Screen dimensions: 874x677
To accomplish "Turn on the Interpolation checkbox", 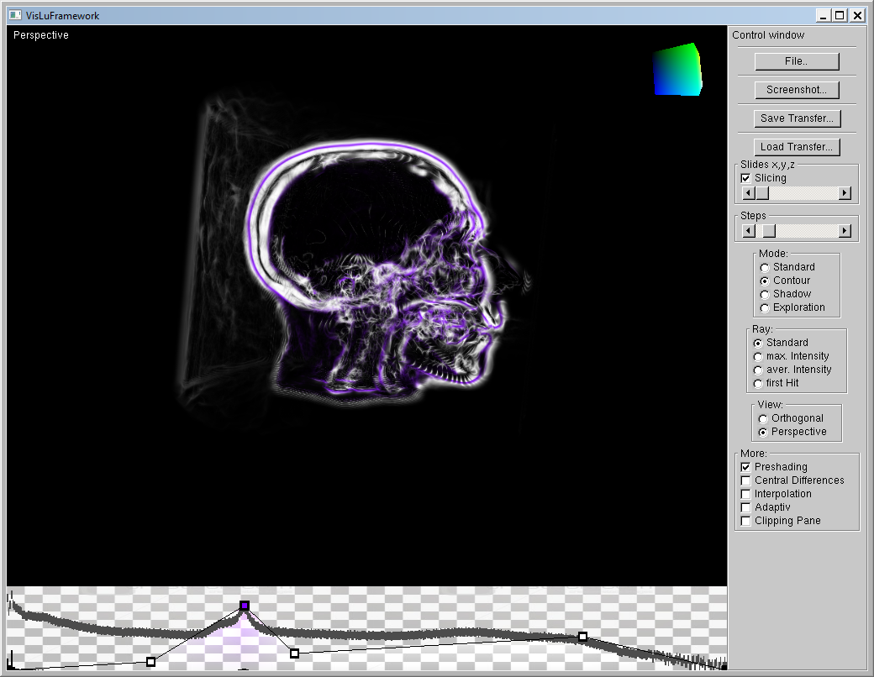I will [x=745, y=494].
